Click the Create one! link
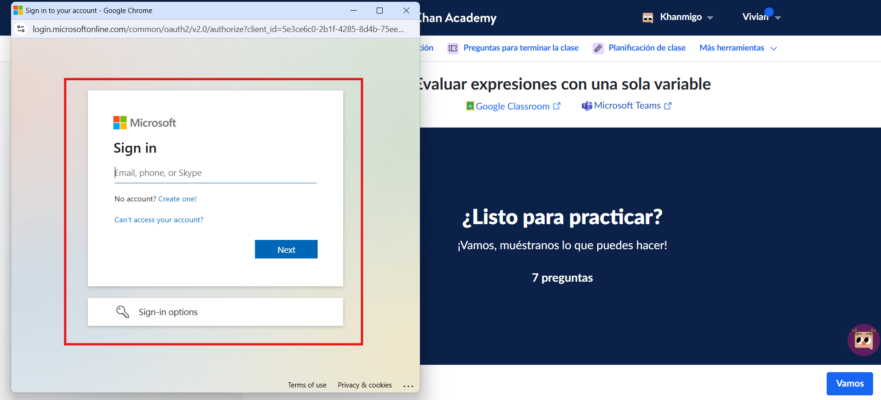Image resolution: width=881 pixels, height=400 pixels. [x=177, y=199]
